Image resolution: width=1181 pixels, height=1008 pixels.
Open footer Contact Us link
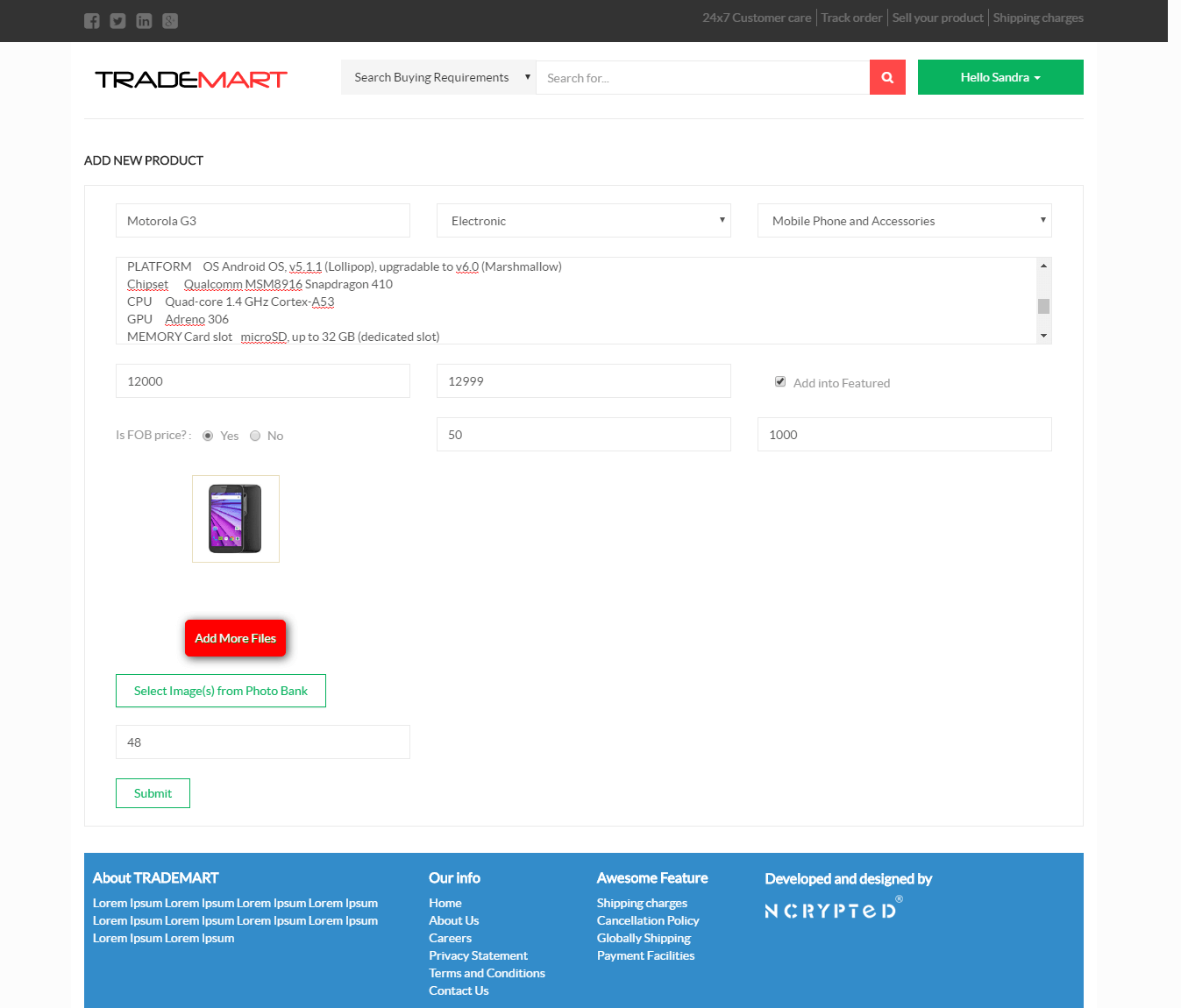click(459, 990)
